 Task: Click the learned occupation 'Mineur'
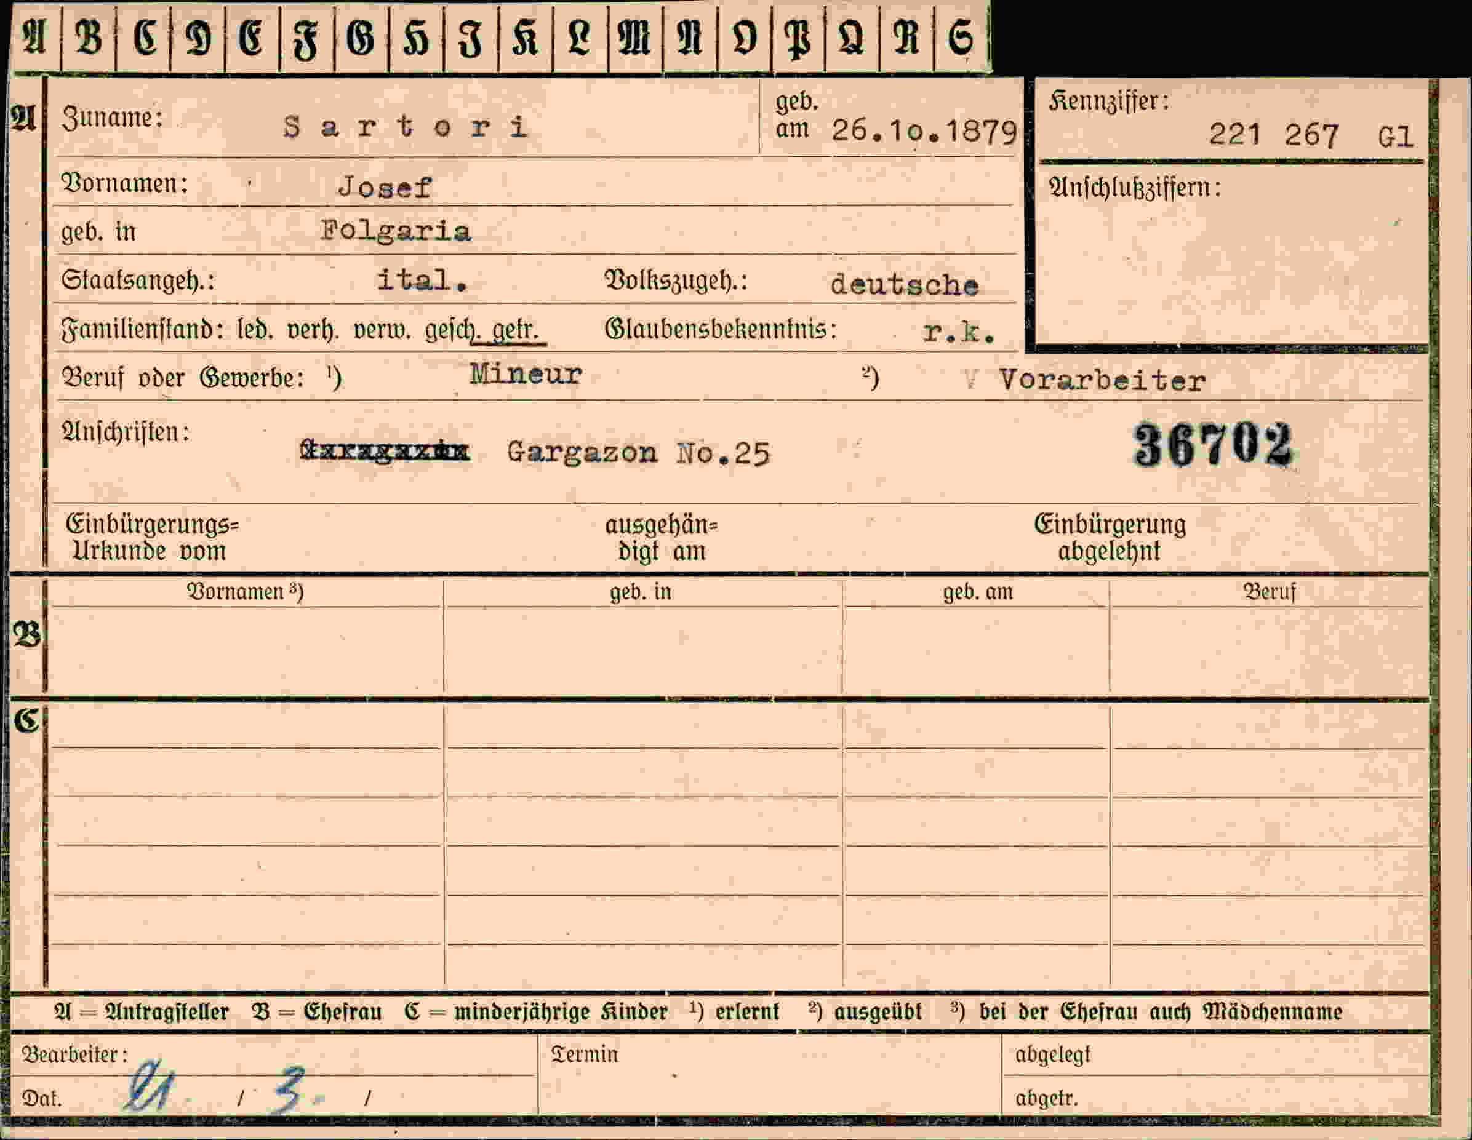click(526, 374)
